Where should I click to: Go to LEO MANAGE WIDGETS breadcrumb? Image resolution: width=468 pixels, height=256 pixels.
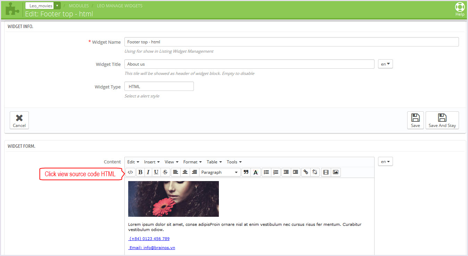coord(120,6)
